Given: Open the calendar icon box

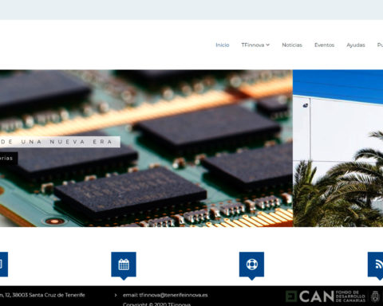Looking at the screenshot, I should coord(124,265).
